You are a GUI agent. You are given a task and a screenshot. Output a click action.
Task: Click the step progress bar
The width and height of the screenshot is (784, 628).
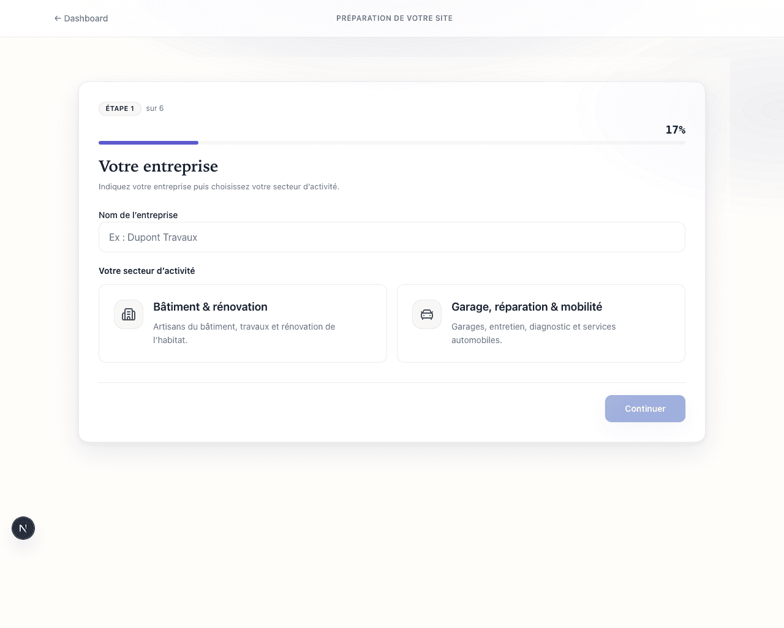click(392, 143)
